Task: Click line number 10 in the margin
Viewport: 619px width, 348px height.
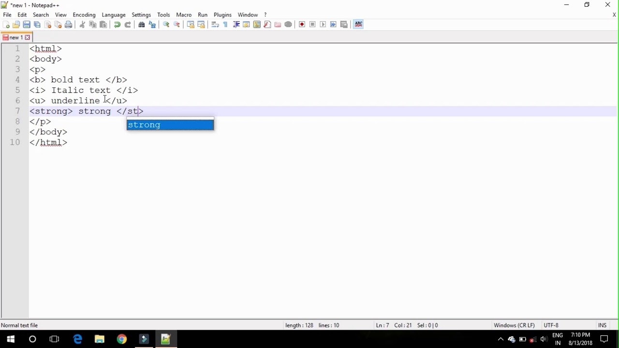Action: [15, 142]
